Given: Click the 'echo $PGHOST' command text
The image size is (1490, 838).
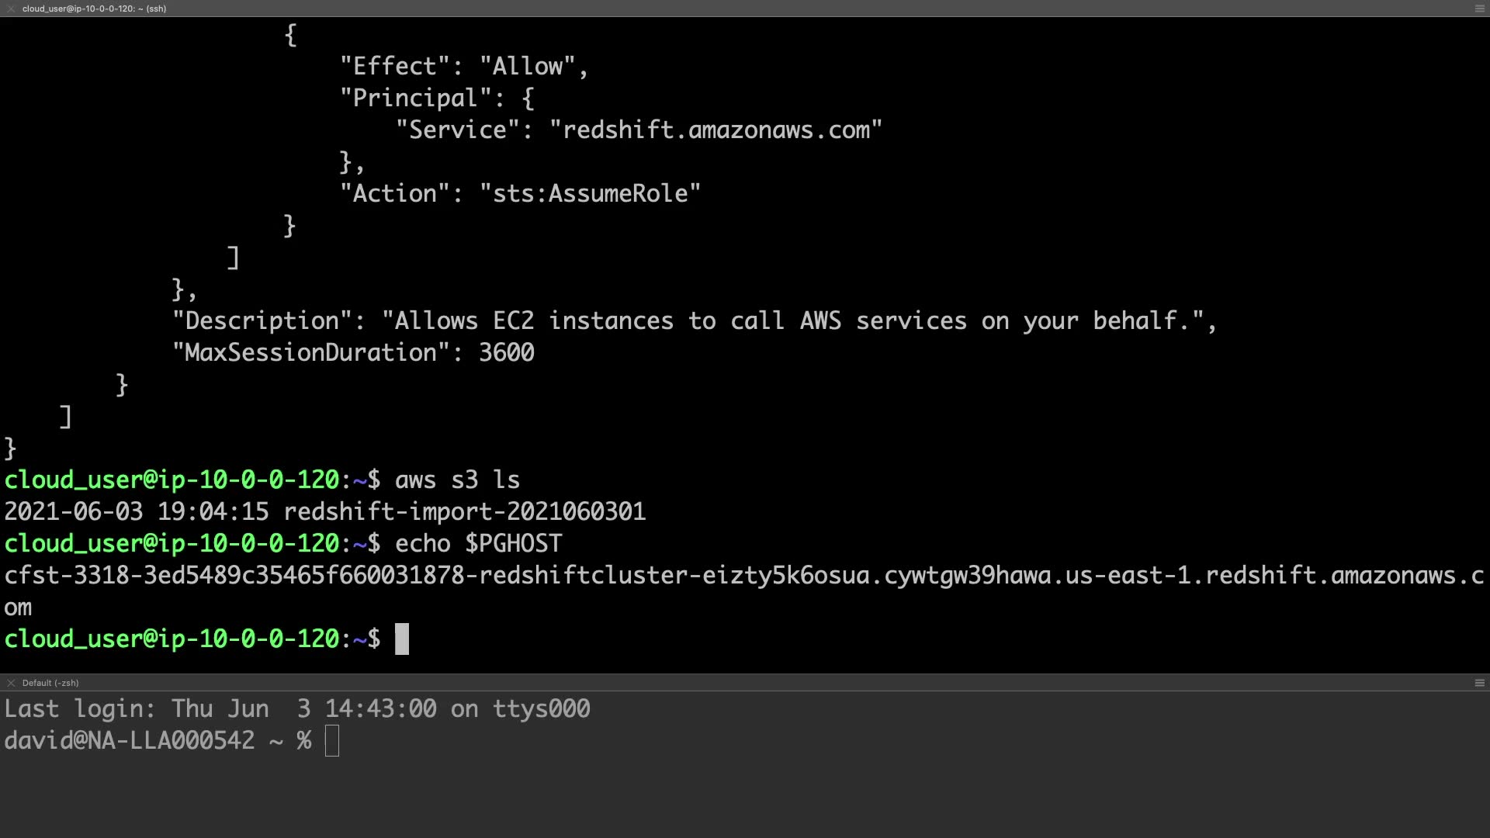Looking at the screenshot, I should pos(478,544).
